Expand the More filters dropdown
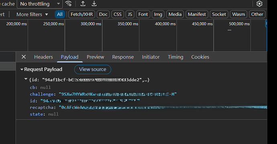This screenshot has height=144, width=277. coord(32,14)
